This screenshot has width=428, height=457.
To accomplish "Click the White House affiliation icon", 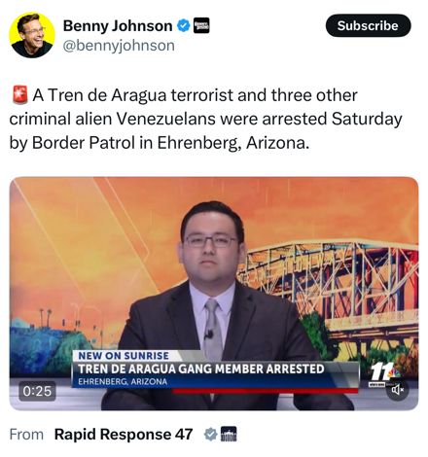I will (229, 435).
